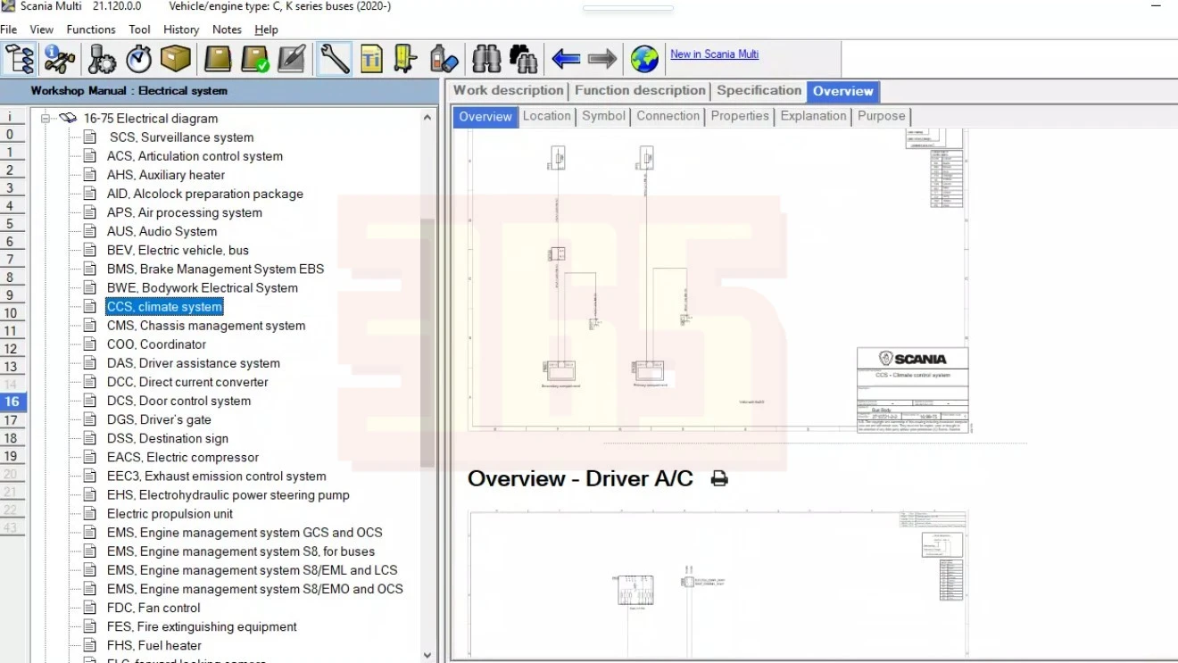The height and width of the screenshot is (663, 1178).
Task: Select main group 10 in left index
Action: click(x=11, y=313)
